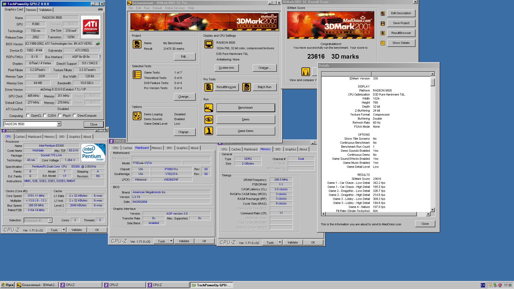This screenshot has height=289, width=514.
Task: Click the bus interface question mark icon
Action: pos(100,57)
